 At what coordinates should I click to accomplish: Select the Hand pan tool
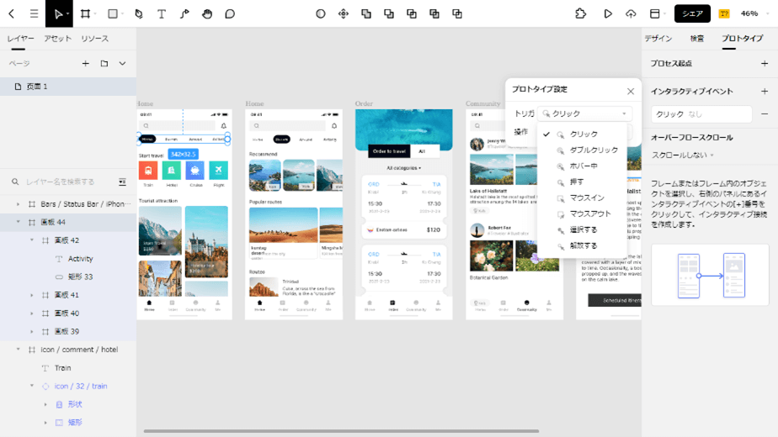tap(207, 14)
